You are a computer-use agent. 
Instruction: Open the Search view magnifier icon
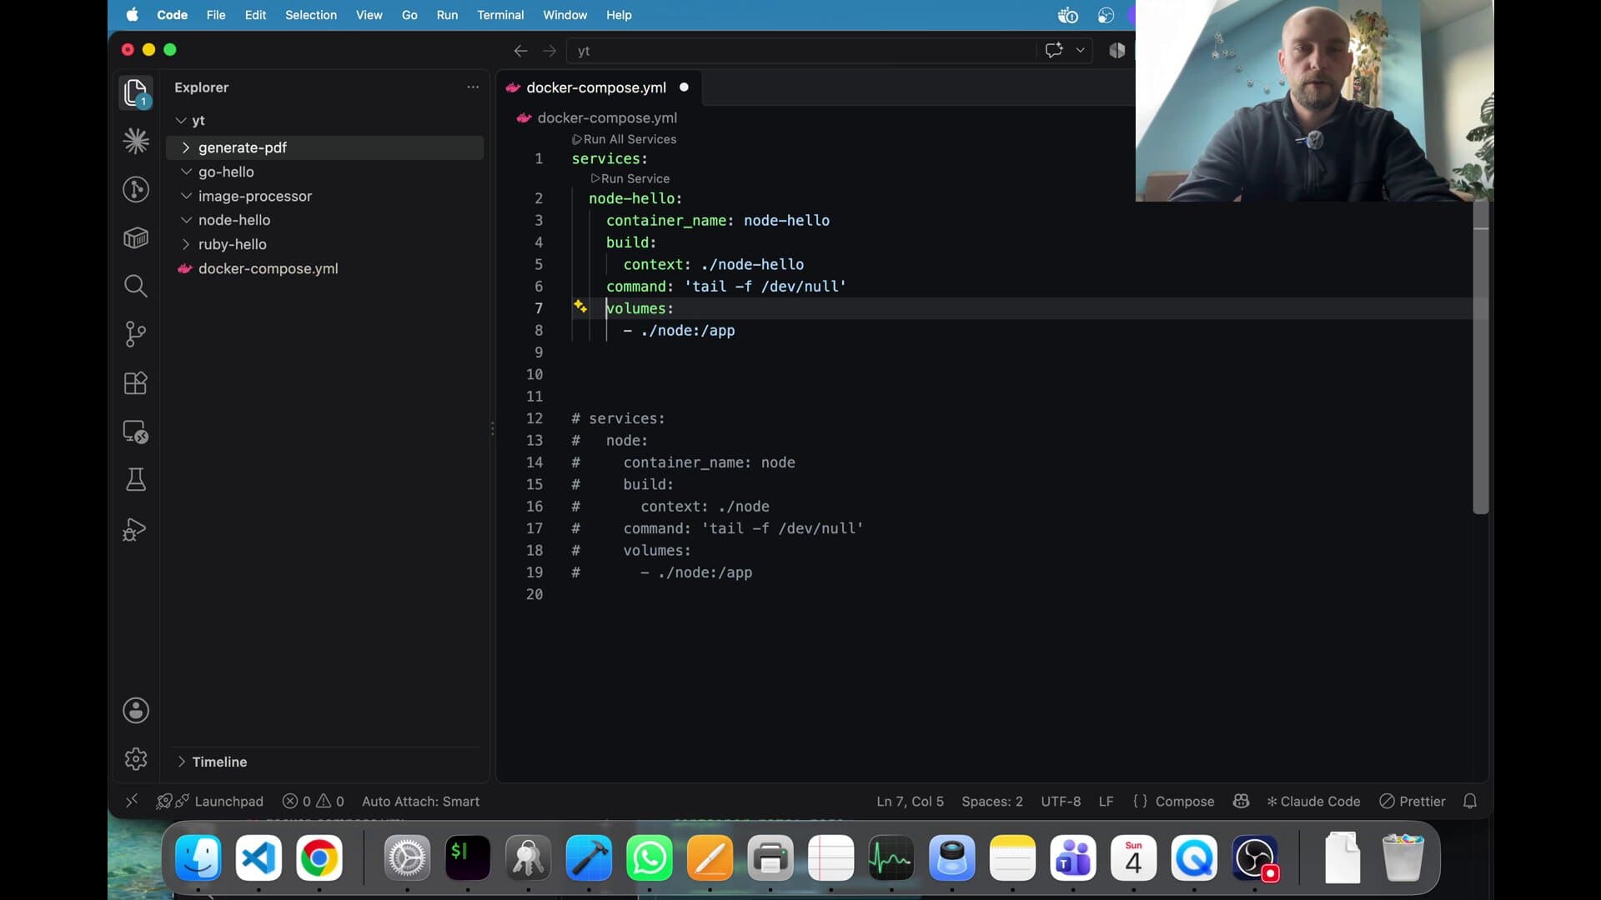[x=136, y=286]
